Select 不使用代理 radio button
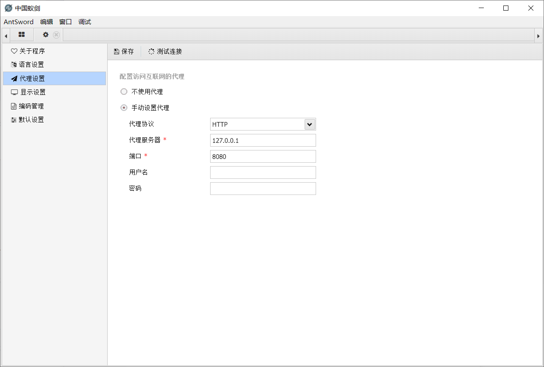Screen dimensions: 544x367 click(124, 92)
